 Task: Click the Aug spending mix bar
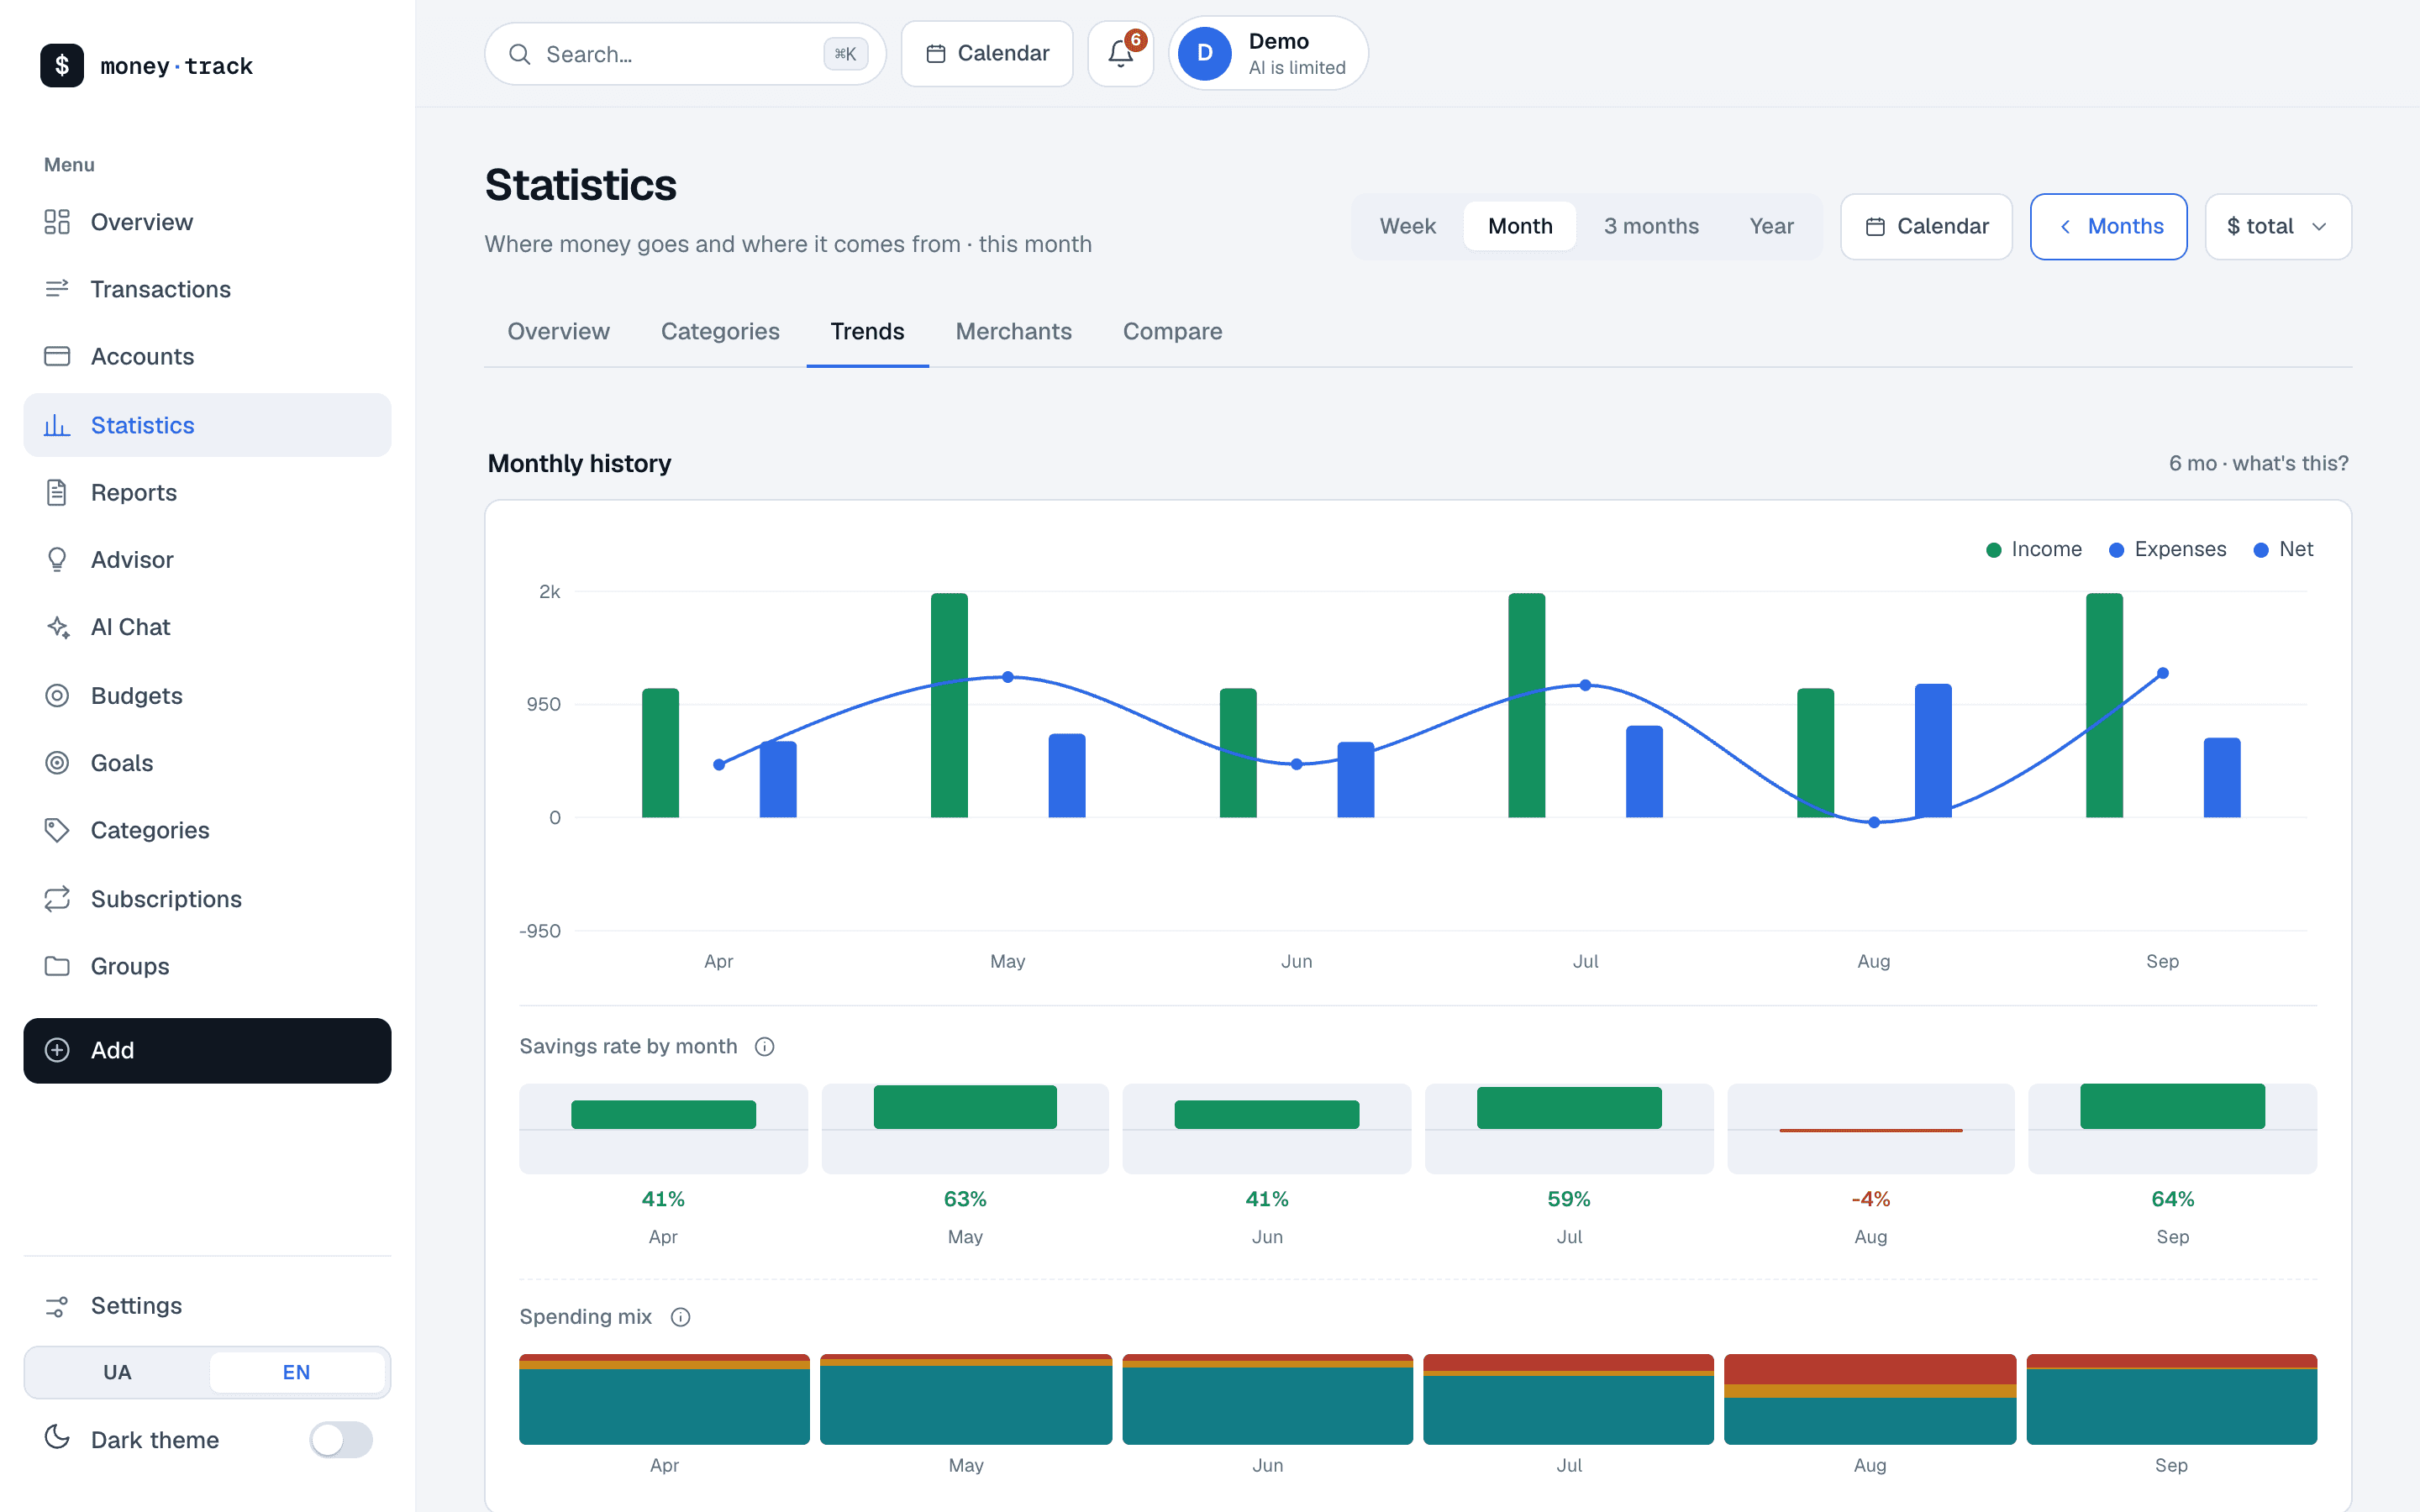[x=1870, y=1399]
